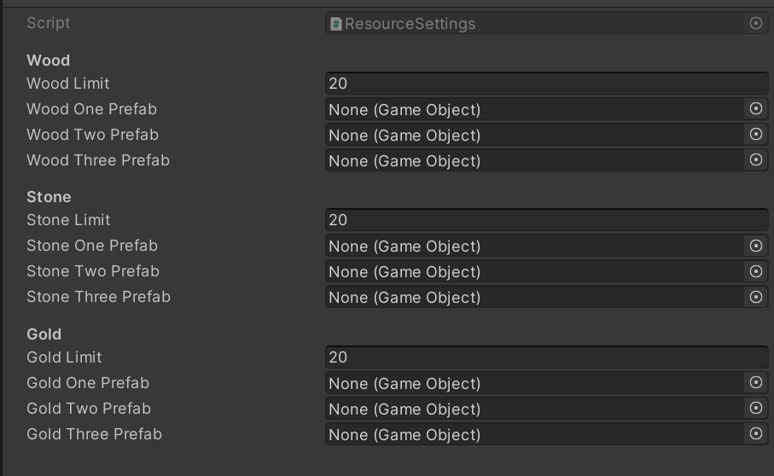
Task: Click the Script field object picker icon
Action: 755,24
